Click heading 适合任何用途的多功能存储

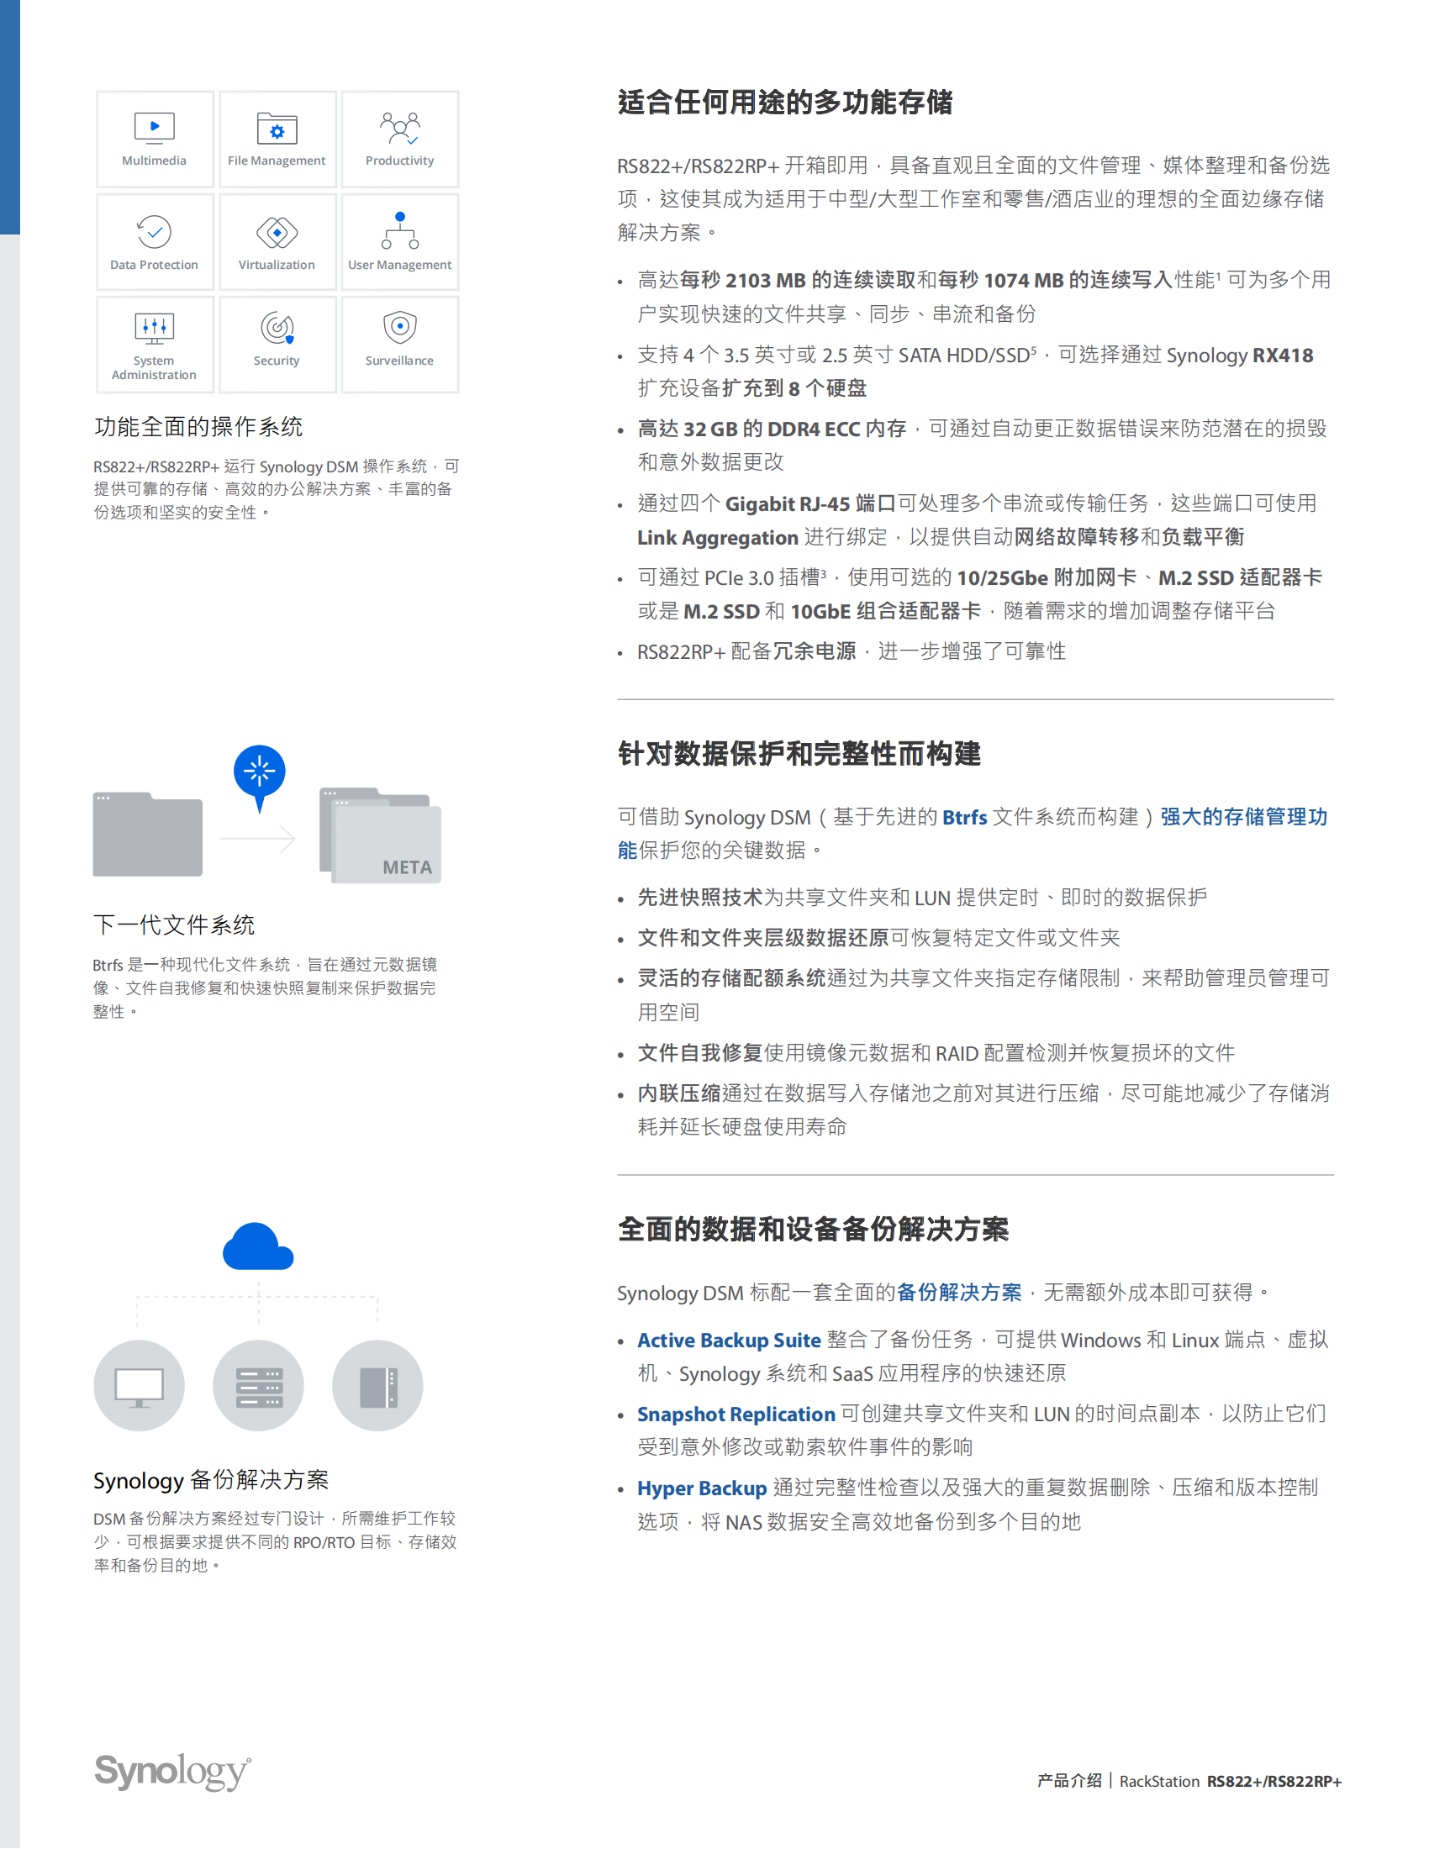tap(785, 103)
